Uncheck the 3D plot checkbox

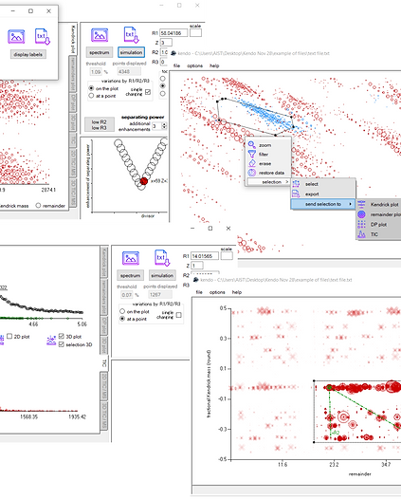pos(62,336)
